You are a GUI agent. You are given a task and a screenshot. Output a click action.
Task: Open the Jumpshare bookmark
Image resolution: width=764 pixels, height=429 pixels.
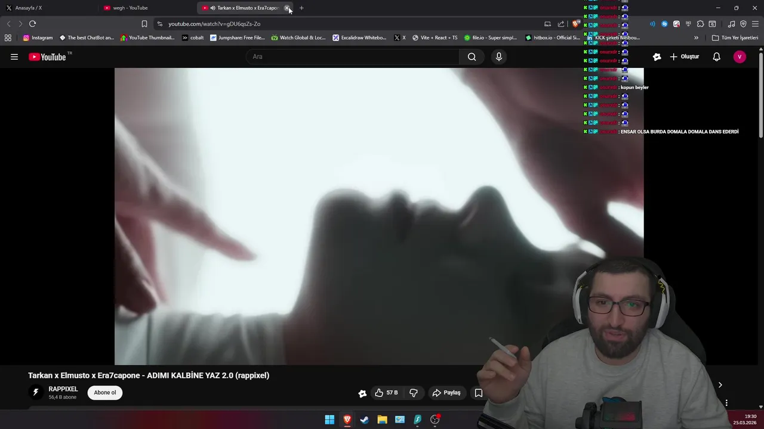click(237, 38)
